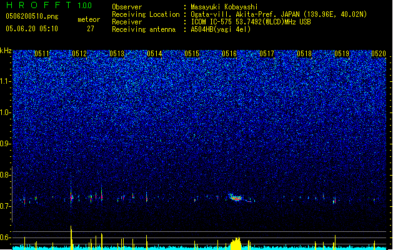
Task: Click the meteor label
Action: 89,19
